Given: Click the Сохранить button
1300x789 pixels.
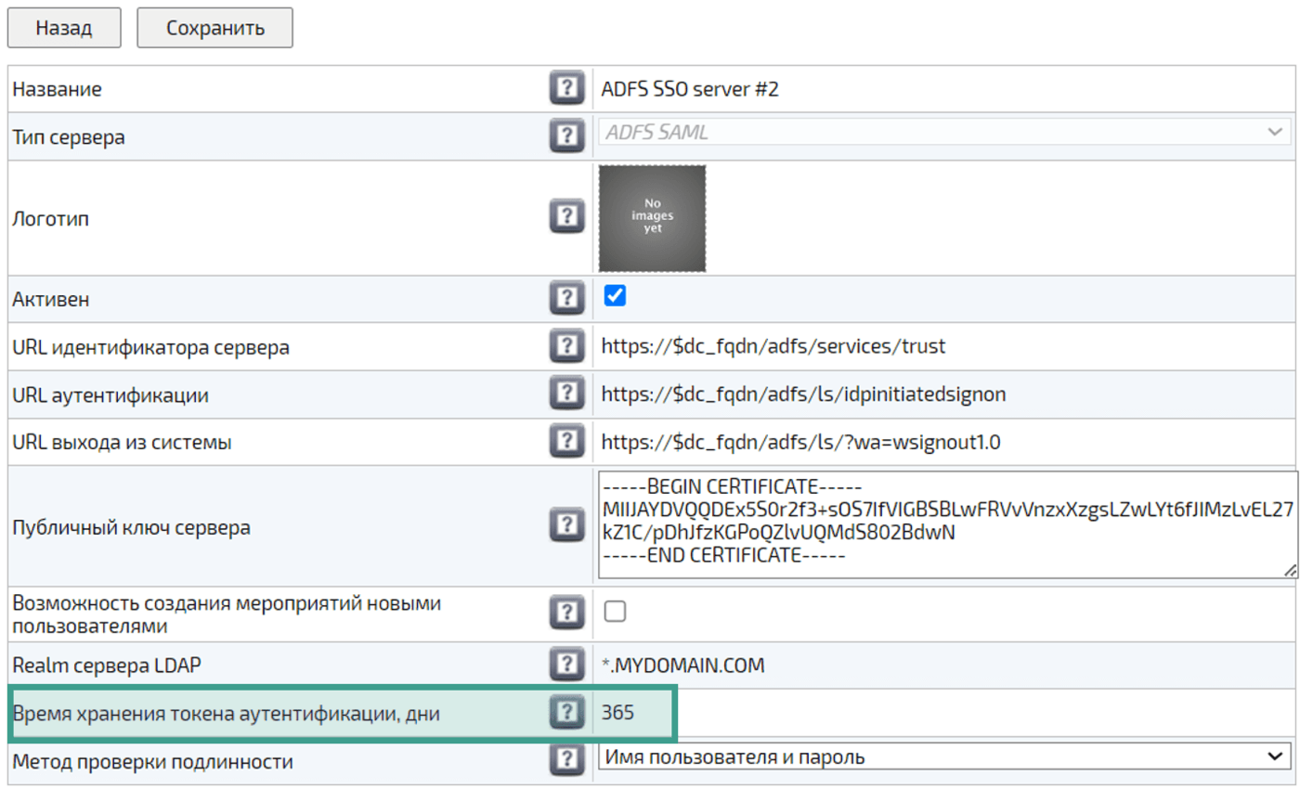Looking at the screenshot, I should 215,28.
